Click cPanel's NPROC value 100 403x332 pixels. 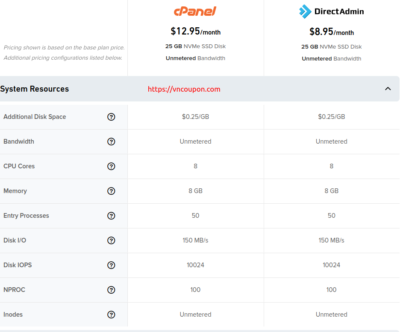point(195,290)
